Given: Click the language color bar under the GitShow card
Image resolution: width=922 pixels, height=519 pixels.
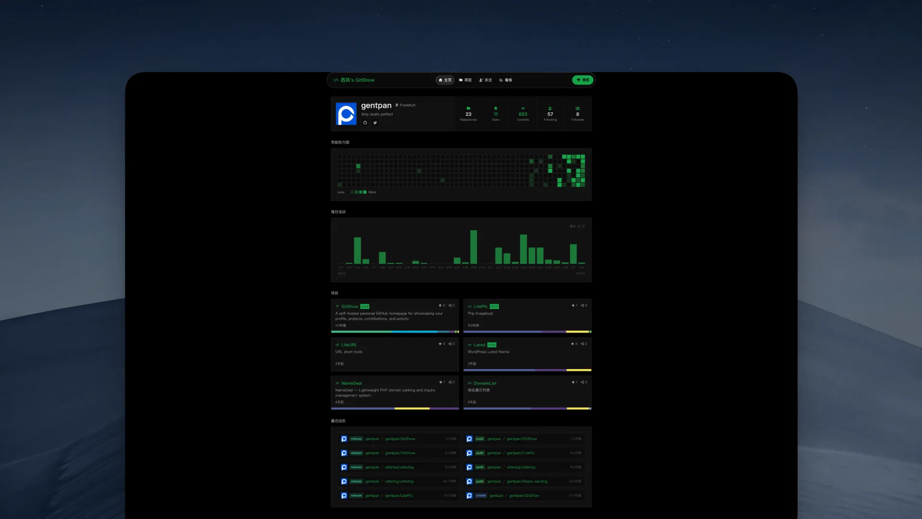Looking at the screenshot, I should tap(395, 332).
